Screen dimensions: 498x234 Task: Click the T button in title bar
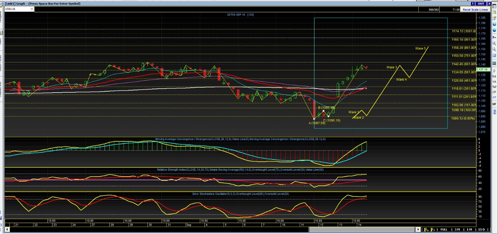click(x=473, y=4)
